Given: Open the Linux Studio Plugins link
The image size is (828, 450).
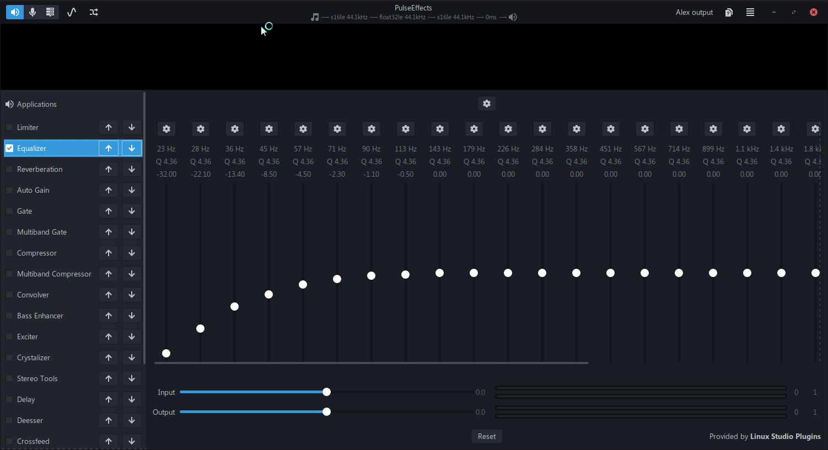Looking at the screenshot, I should click(786, 436).
